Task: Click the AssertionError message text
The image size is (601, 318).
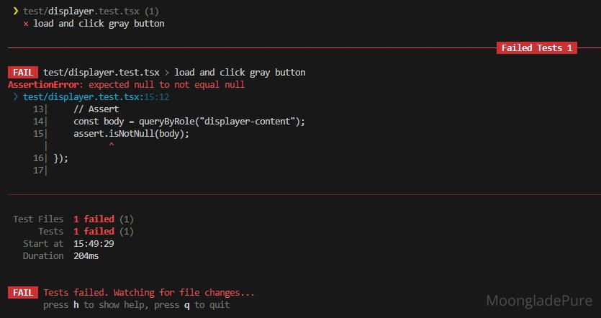Action: pyautogui.click(x=126, y=85)
